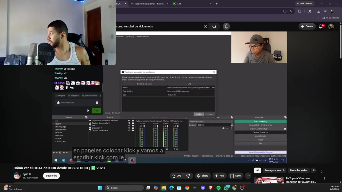Click the Duración 300 ms stepper arrows
This screenshot has height=192, width=342.
tap(232, 125)
